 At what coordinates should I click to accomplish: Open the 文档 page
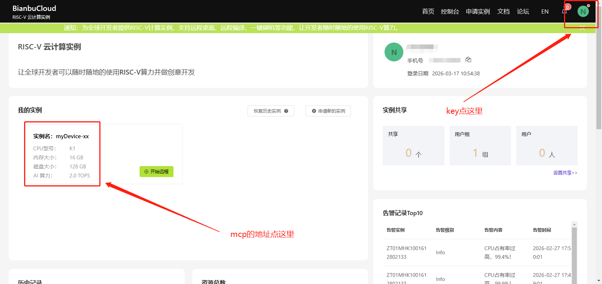click(503, 12)
